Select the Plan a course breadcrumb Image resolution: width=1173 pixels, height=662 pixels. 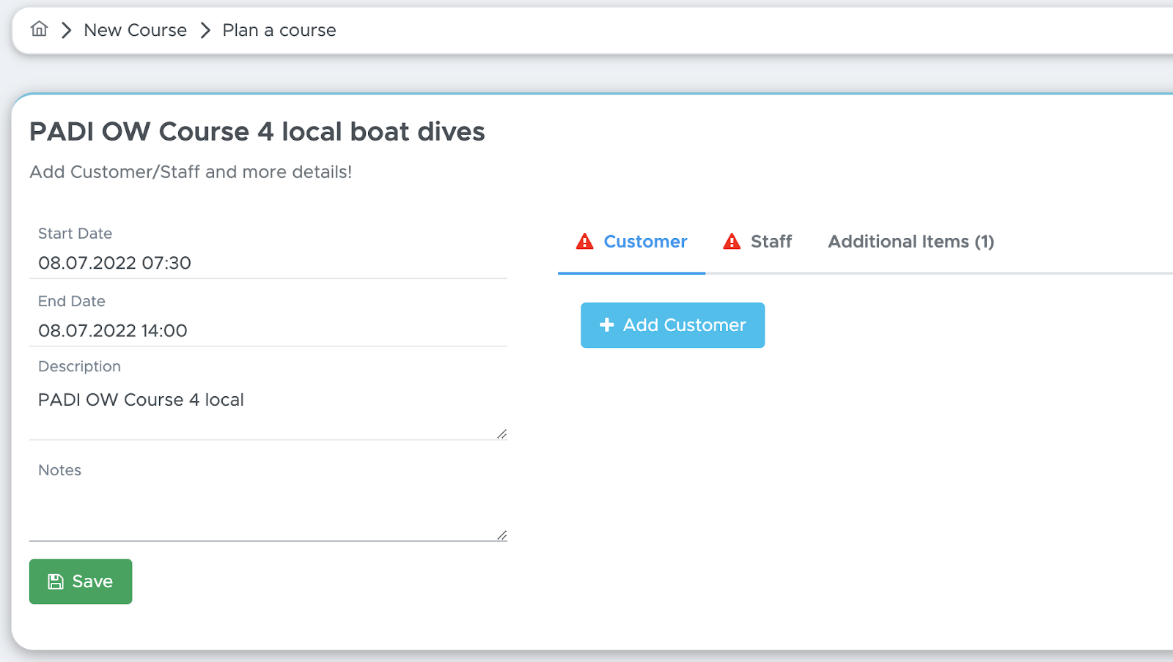pos(279,30)
